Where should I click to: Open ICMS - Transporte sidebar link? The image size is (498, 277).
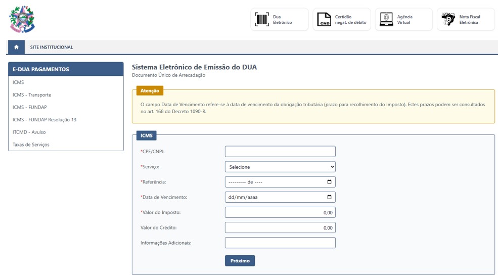pos(32,95)
